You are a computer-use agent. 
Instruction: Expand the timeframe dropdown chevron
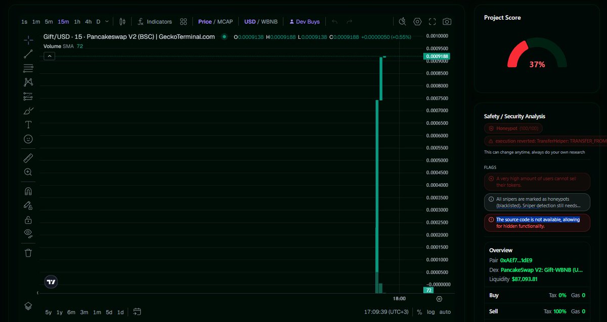107,22
